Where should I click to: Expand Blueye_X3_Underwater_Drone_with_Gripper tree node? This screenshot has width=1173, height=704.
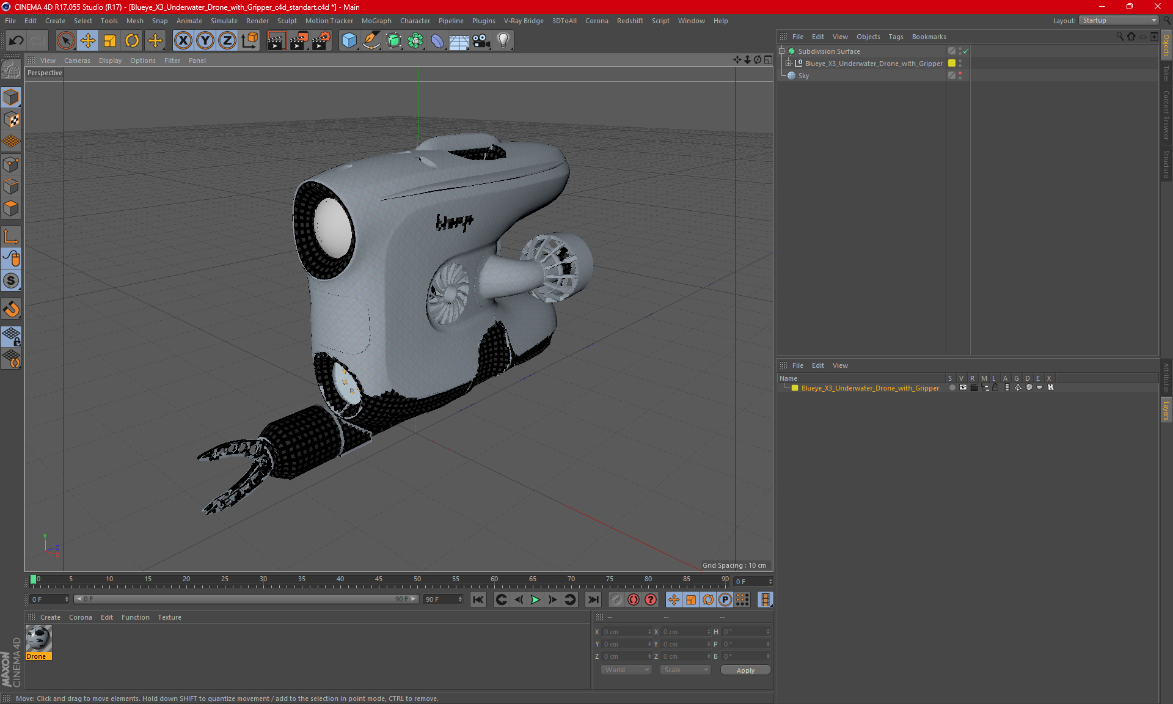[x=789, y=64]
